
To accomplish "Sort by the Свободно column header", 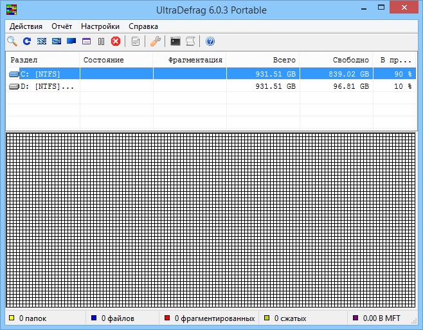I will tap(337, 60).
